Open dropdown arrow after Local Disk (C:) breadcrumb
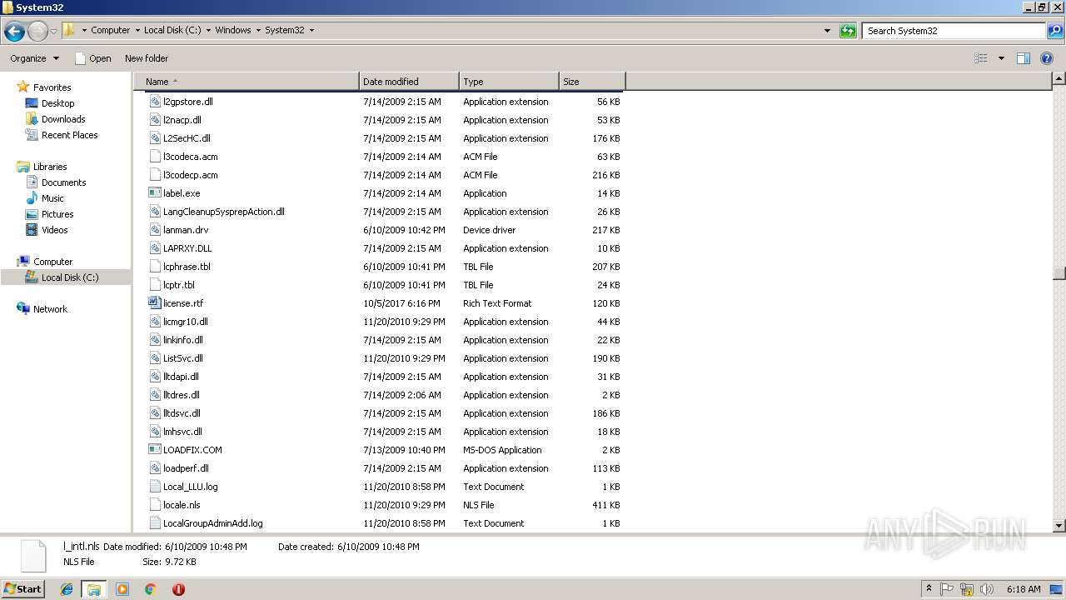Screen dimensions: 1066x600 (208, 30)
